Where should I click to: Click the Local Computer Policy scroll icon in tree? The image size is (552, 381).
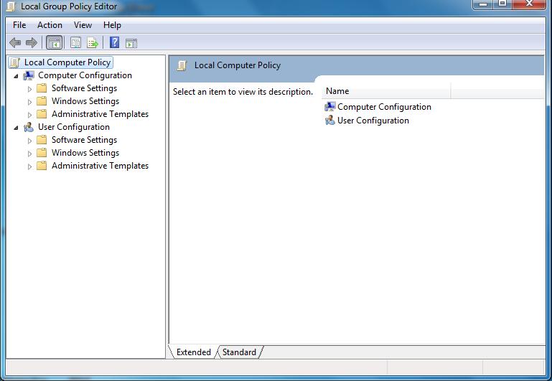point(15,62)
